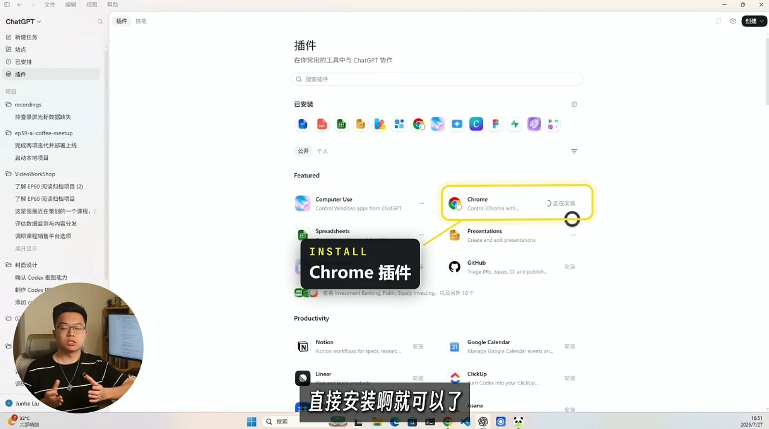Screen dimensions: 769x429
Task: Open installed yellow presentations plugin icon
Action: click(x=360, y=124)
